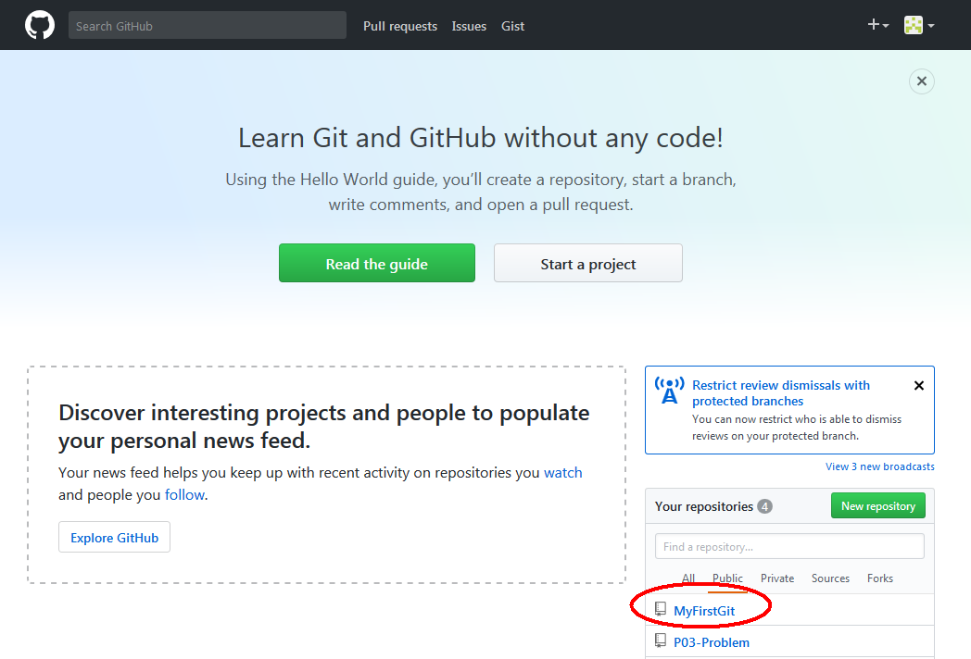Click the Start a project button
Screen dimensions: 971x659
pyautogui.click(x=588, y=264)
